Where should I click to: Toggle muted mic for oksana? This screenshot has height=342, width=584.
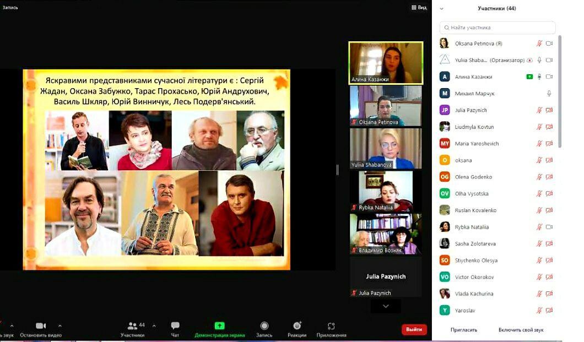(539, 160)
